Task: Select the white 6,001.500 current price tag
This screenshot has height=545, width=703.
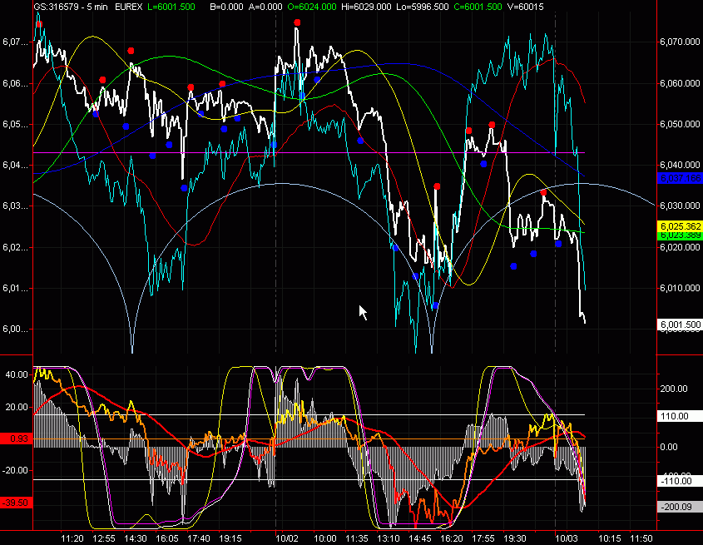Action: tap(680, 325)
